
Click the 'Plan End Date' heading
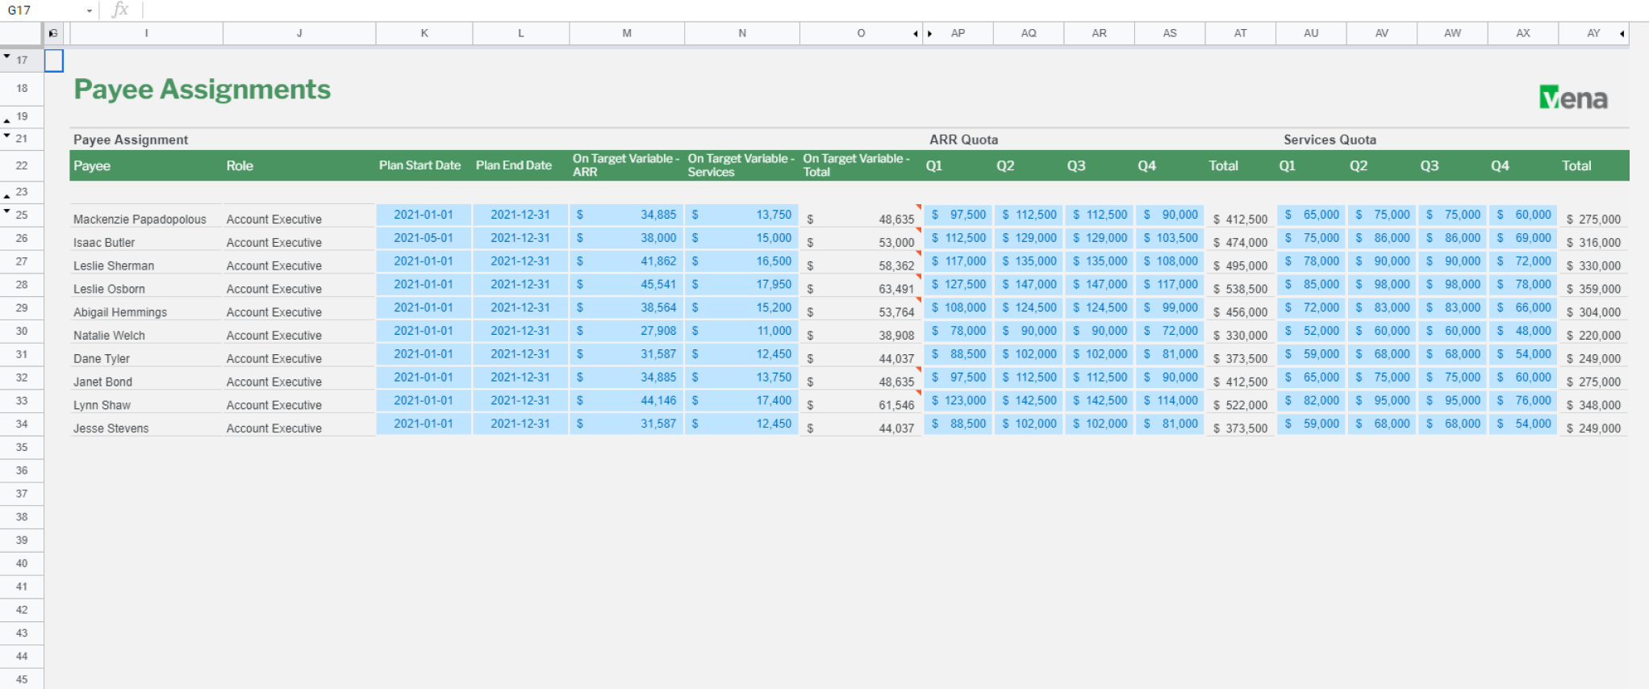(x=514, y=165)
